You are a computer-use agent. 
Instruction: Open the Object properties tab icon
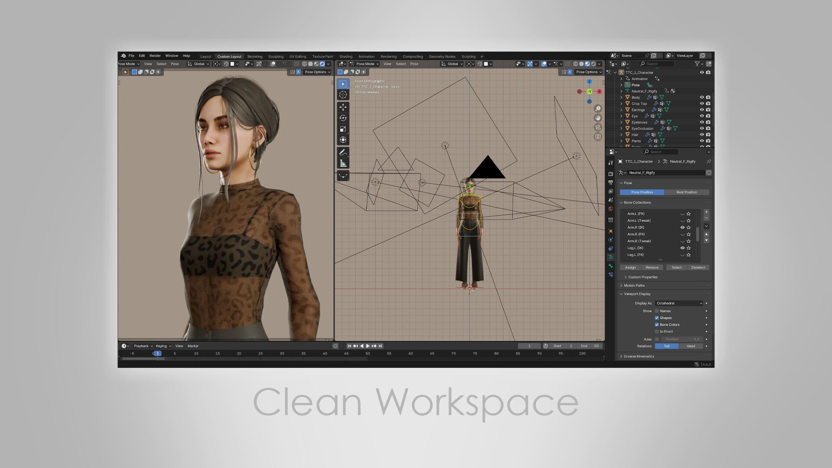611,231
